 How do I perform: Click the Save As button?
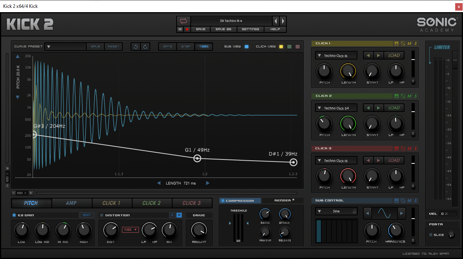223,29
